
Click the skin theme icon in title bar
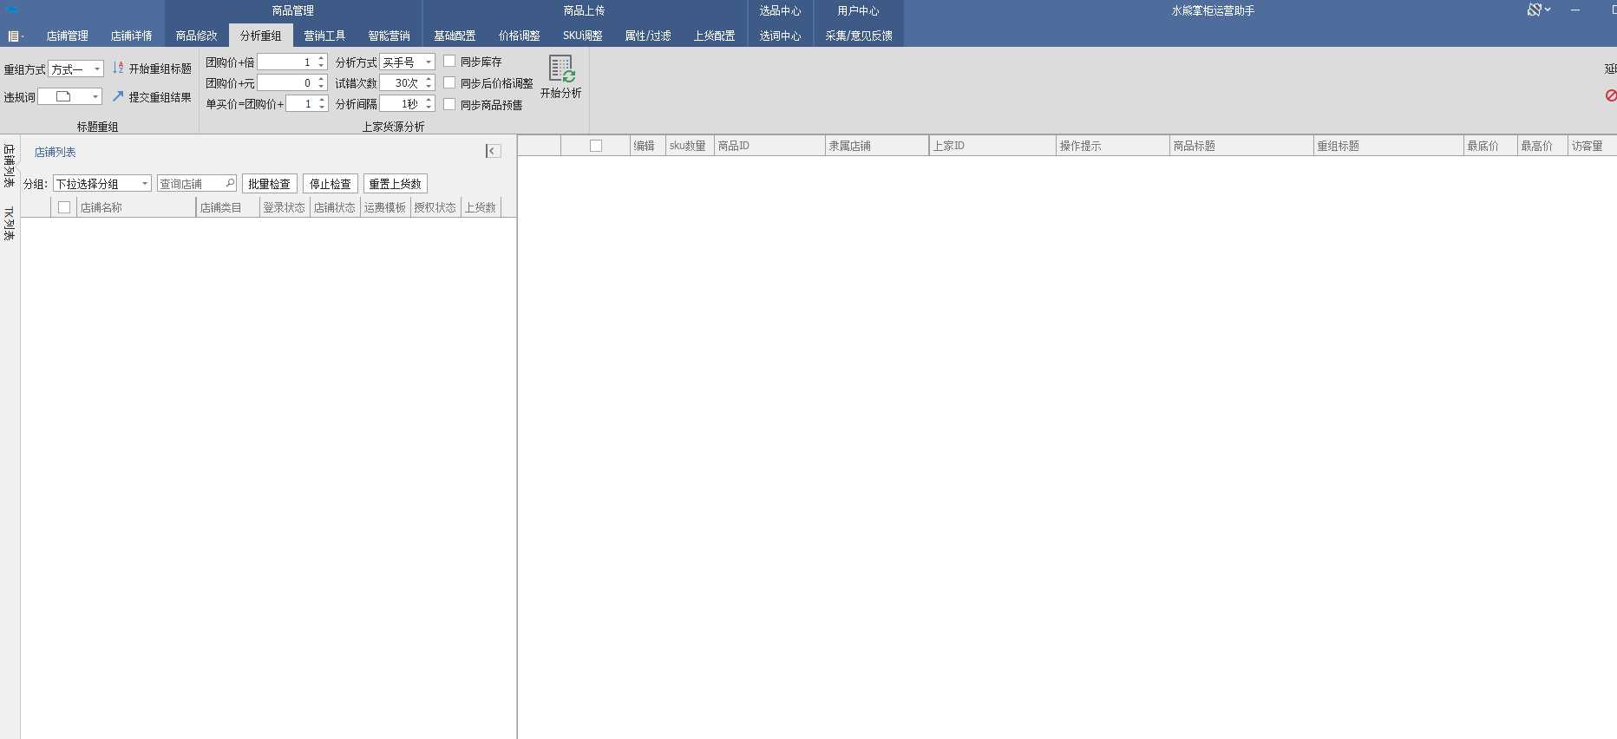click(x=1534, y=10)
